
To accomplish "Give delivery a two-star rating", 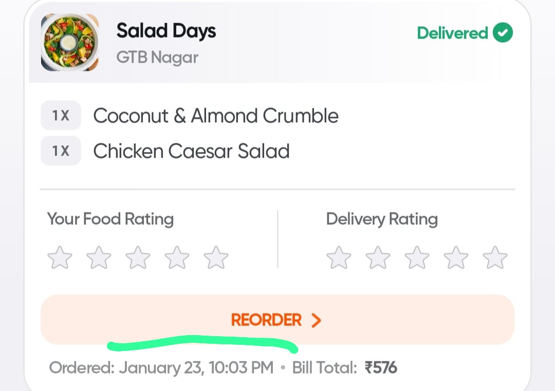I will [x=378, y=258].
